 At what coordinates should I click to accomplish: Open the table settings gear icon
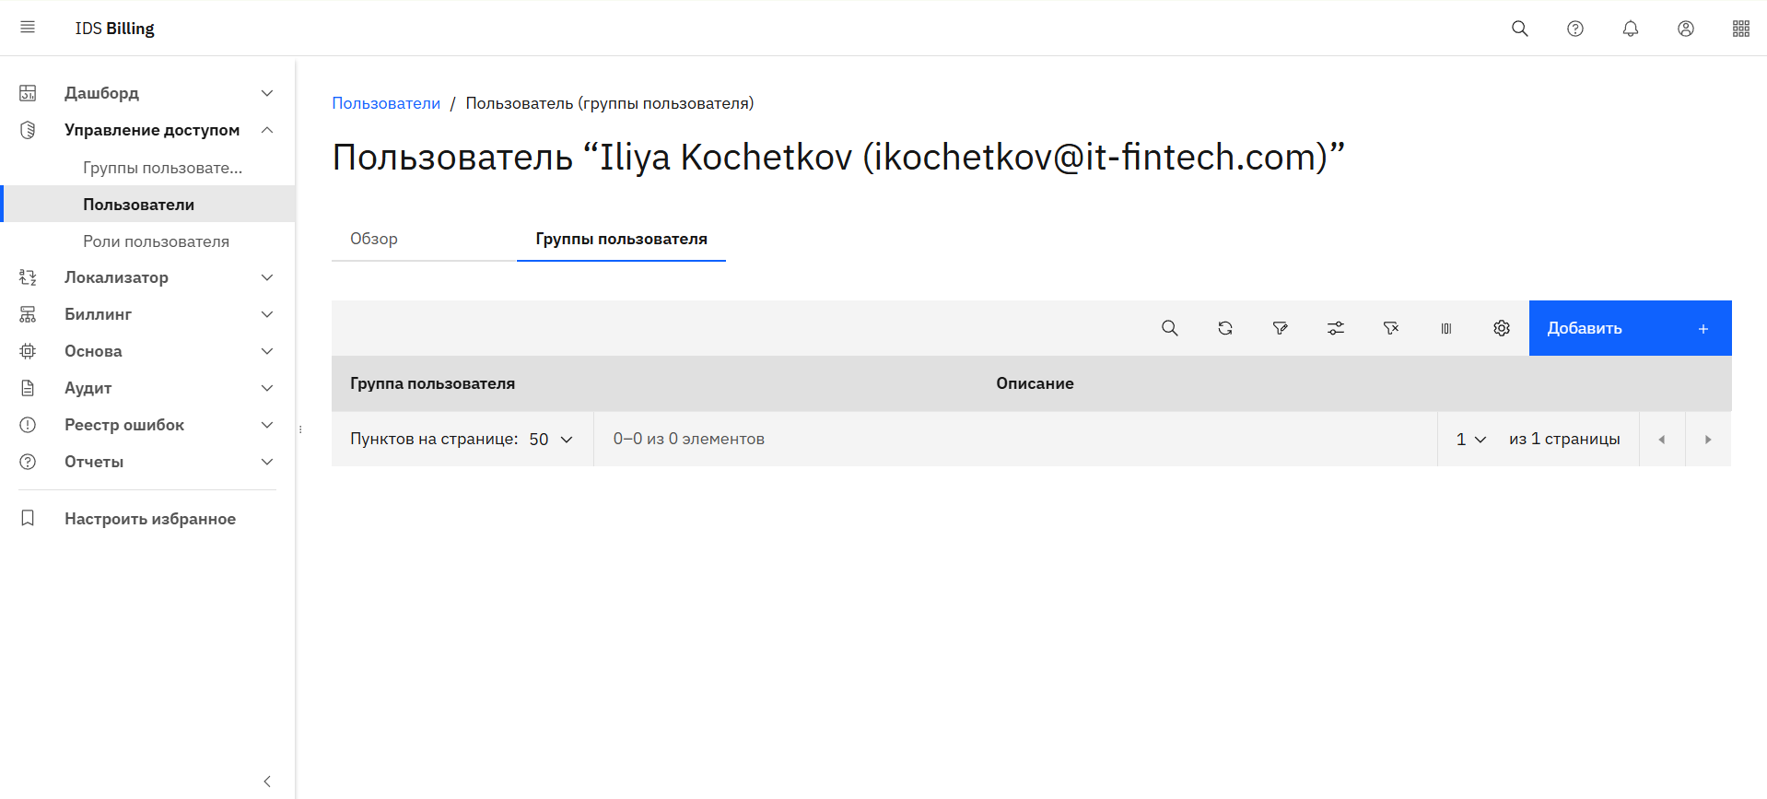pyautogui.click(x=1501, y=328)
